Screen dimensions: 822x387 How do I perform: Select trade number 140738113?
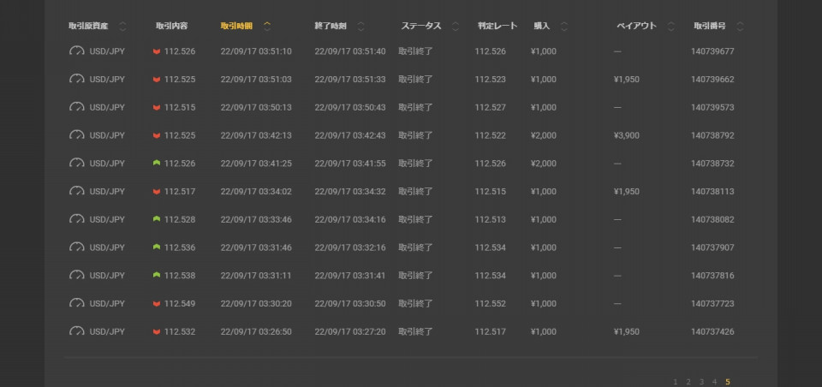click(x=712, y=192)
